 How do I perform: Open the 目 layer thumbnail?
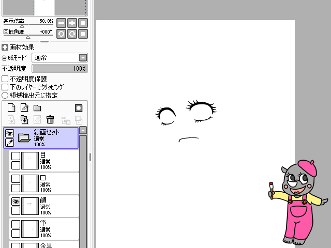pyautogui.click(x=30, y=161)
